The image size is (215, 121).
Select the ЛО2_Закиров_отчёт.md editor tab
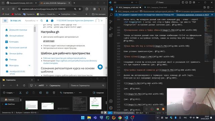pyautogui.click(x=128, y=7)
